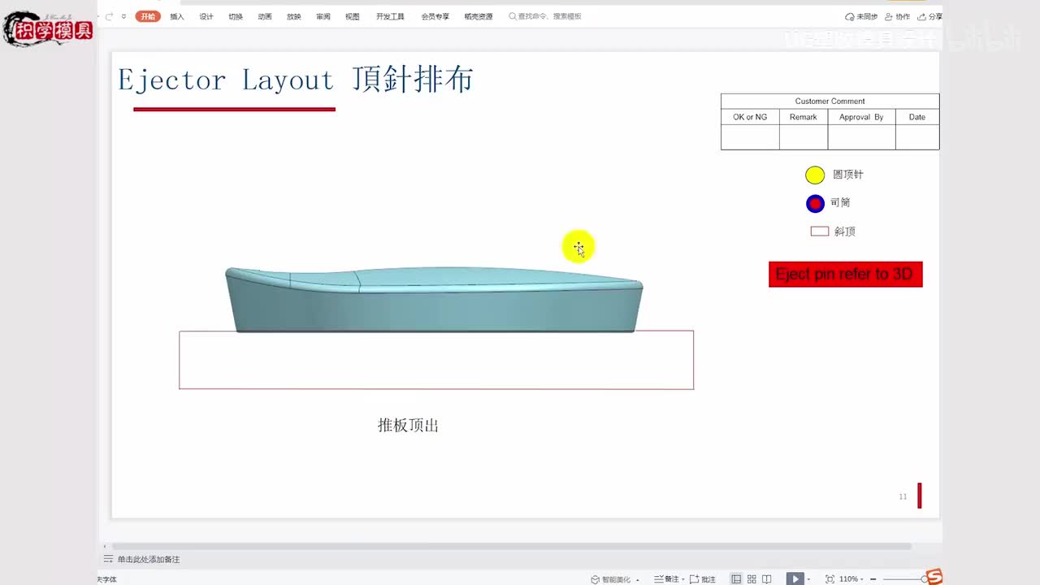
Task: Open the 开发工具 tab
Action: [x=390, y=16]
